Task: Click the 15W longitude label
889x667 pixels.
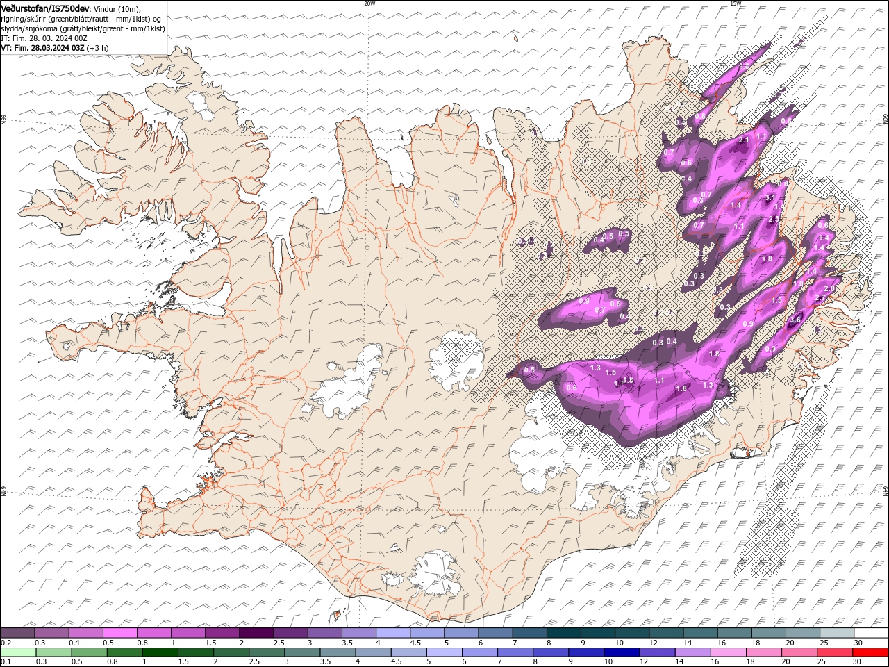Action: click(735, 3)
